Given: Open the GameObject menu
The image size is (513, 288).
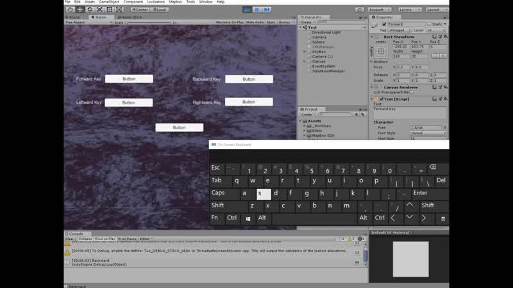Looking at the screenshot, I should [x=109, y=2].
